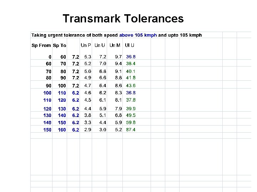Select the Sp From cell containing 150
The height and width of the screenshot is (192, 257).
(x=47, y=130)
